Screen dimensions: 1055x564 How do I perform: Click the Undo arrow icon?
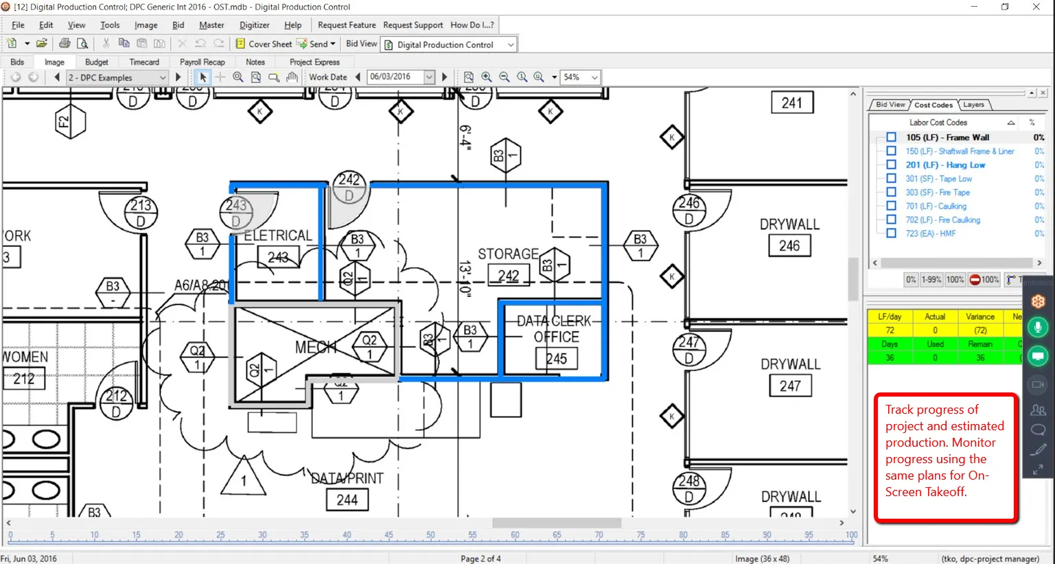click(200, 43)
